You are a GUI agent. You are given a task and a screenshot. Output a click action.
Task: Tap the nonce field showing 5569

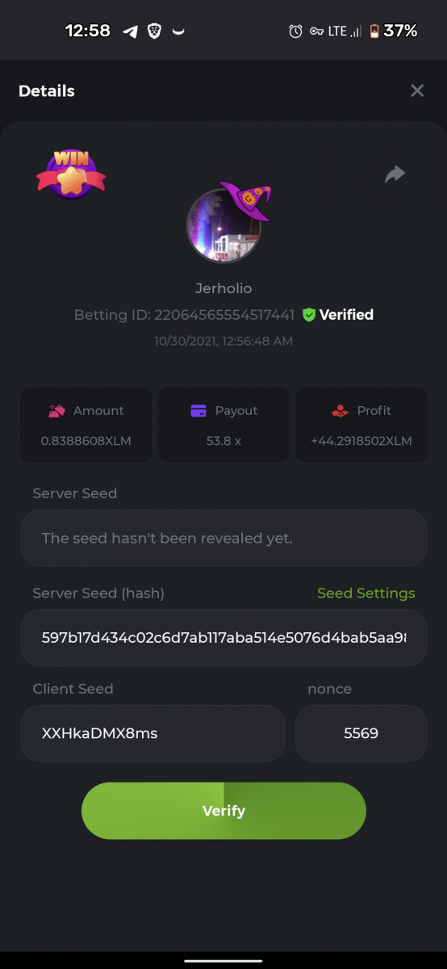pyautogui.click(x=361, y=733)
